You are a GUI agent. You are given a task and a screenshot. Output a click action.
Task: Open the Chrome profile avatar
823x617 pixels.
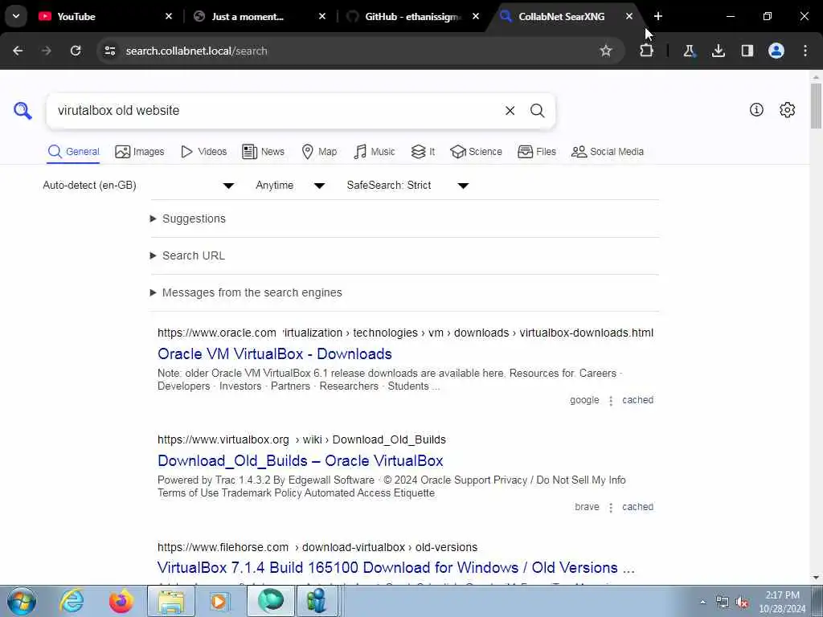tap(776, 51)
